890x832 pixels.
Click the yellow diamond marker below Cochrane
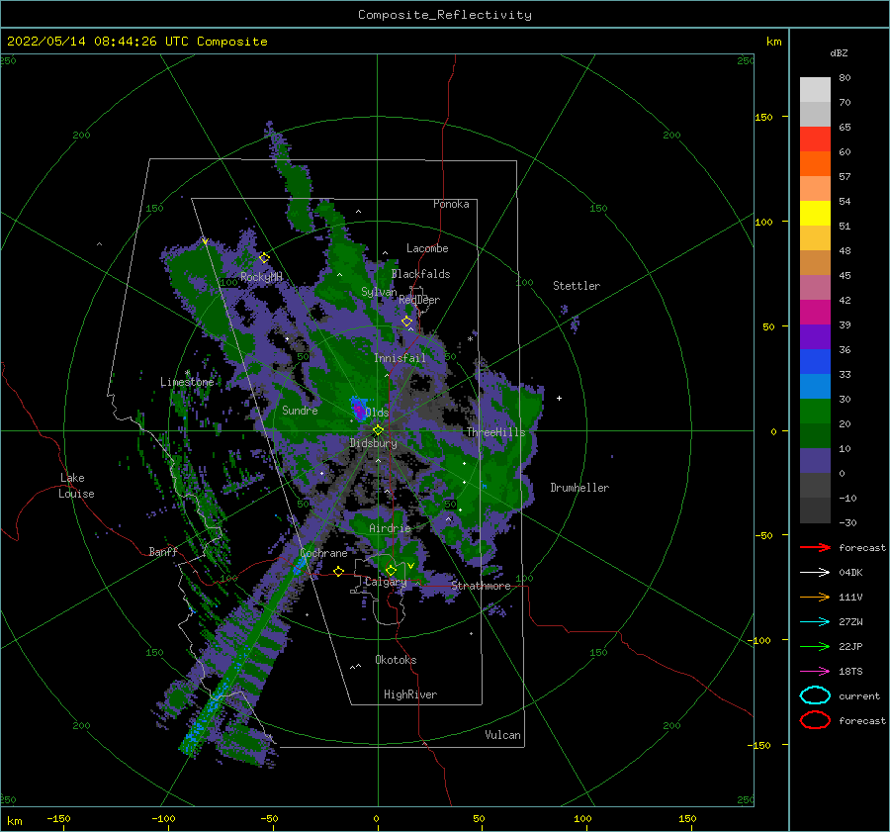339,571
